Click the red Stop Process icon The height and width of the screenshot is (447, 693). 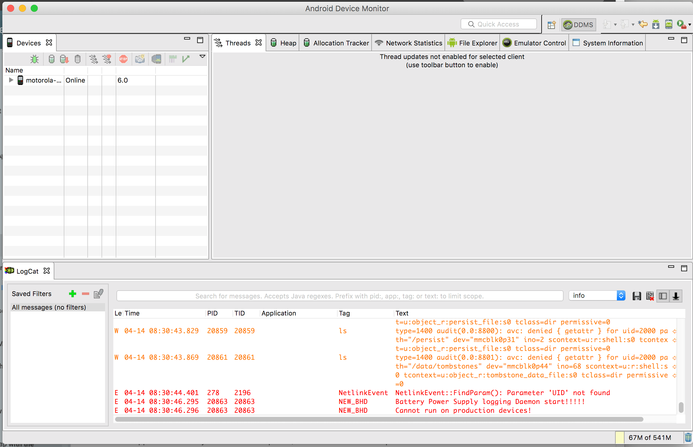point(123,59)
